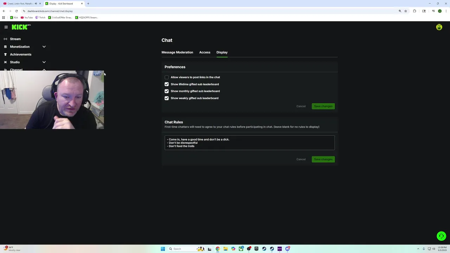The width and height of the screenshot is (450, 253).
Task: Cancel changes in Chat Rules section
Action: point(301,159)
